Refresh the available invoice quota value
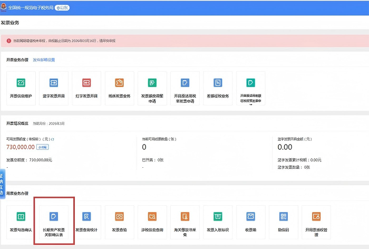 (53, 139)
